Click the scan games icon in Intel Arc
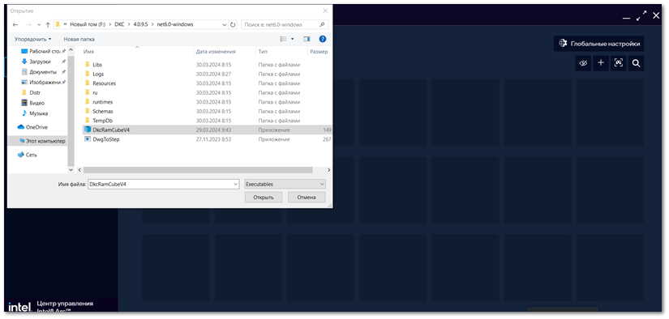 pos(618,63)
